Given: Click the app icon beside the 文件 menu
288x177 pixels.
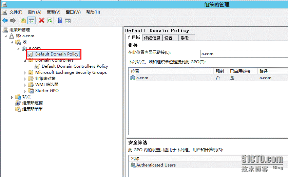Looking at the screenshot, I should [4, 12].
